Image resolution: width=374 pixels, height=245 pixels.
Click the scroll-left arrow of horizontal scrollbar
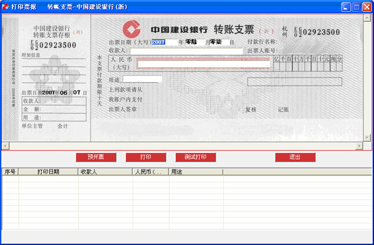coord(6,146)
